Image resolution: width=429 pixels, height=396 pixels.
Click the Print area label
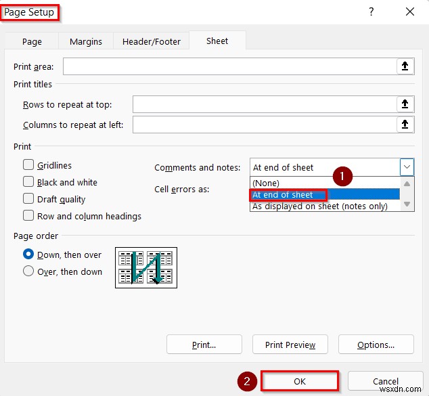(x=34, y=66)
